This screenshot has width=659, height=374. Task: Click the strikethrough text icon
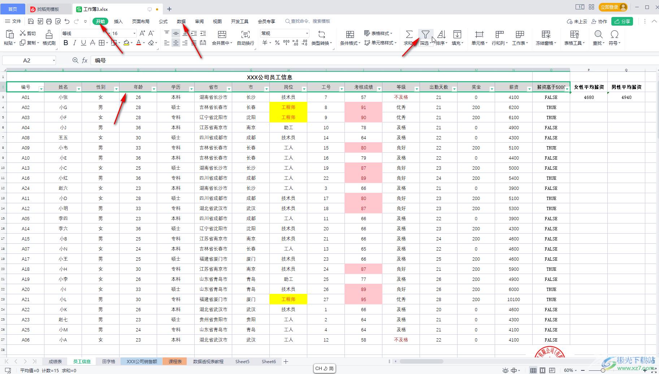point(93,43)
